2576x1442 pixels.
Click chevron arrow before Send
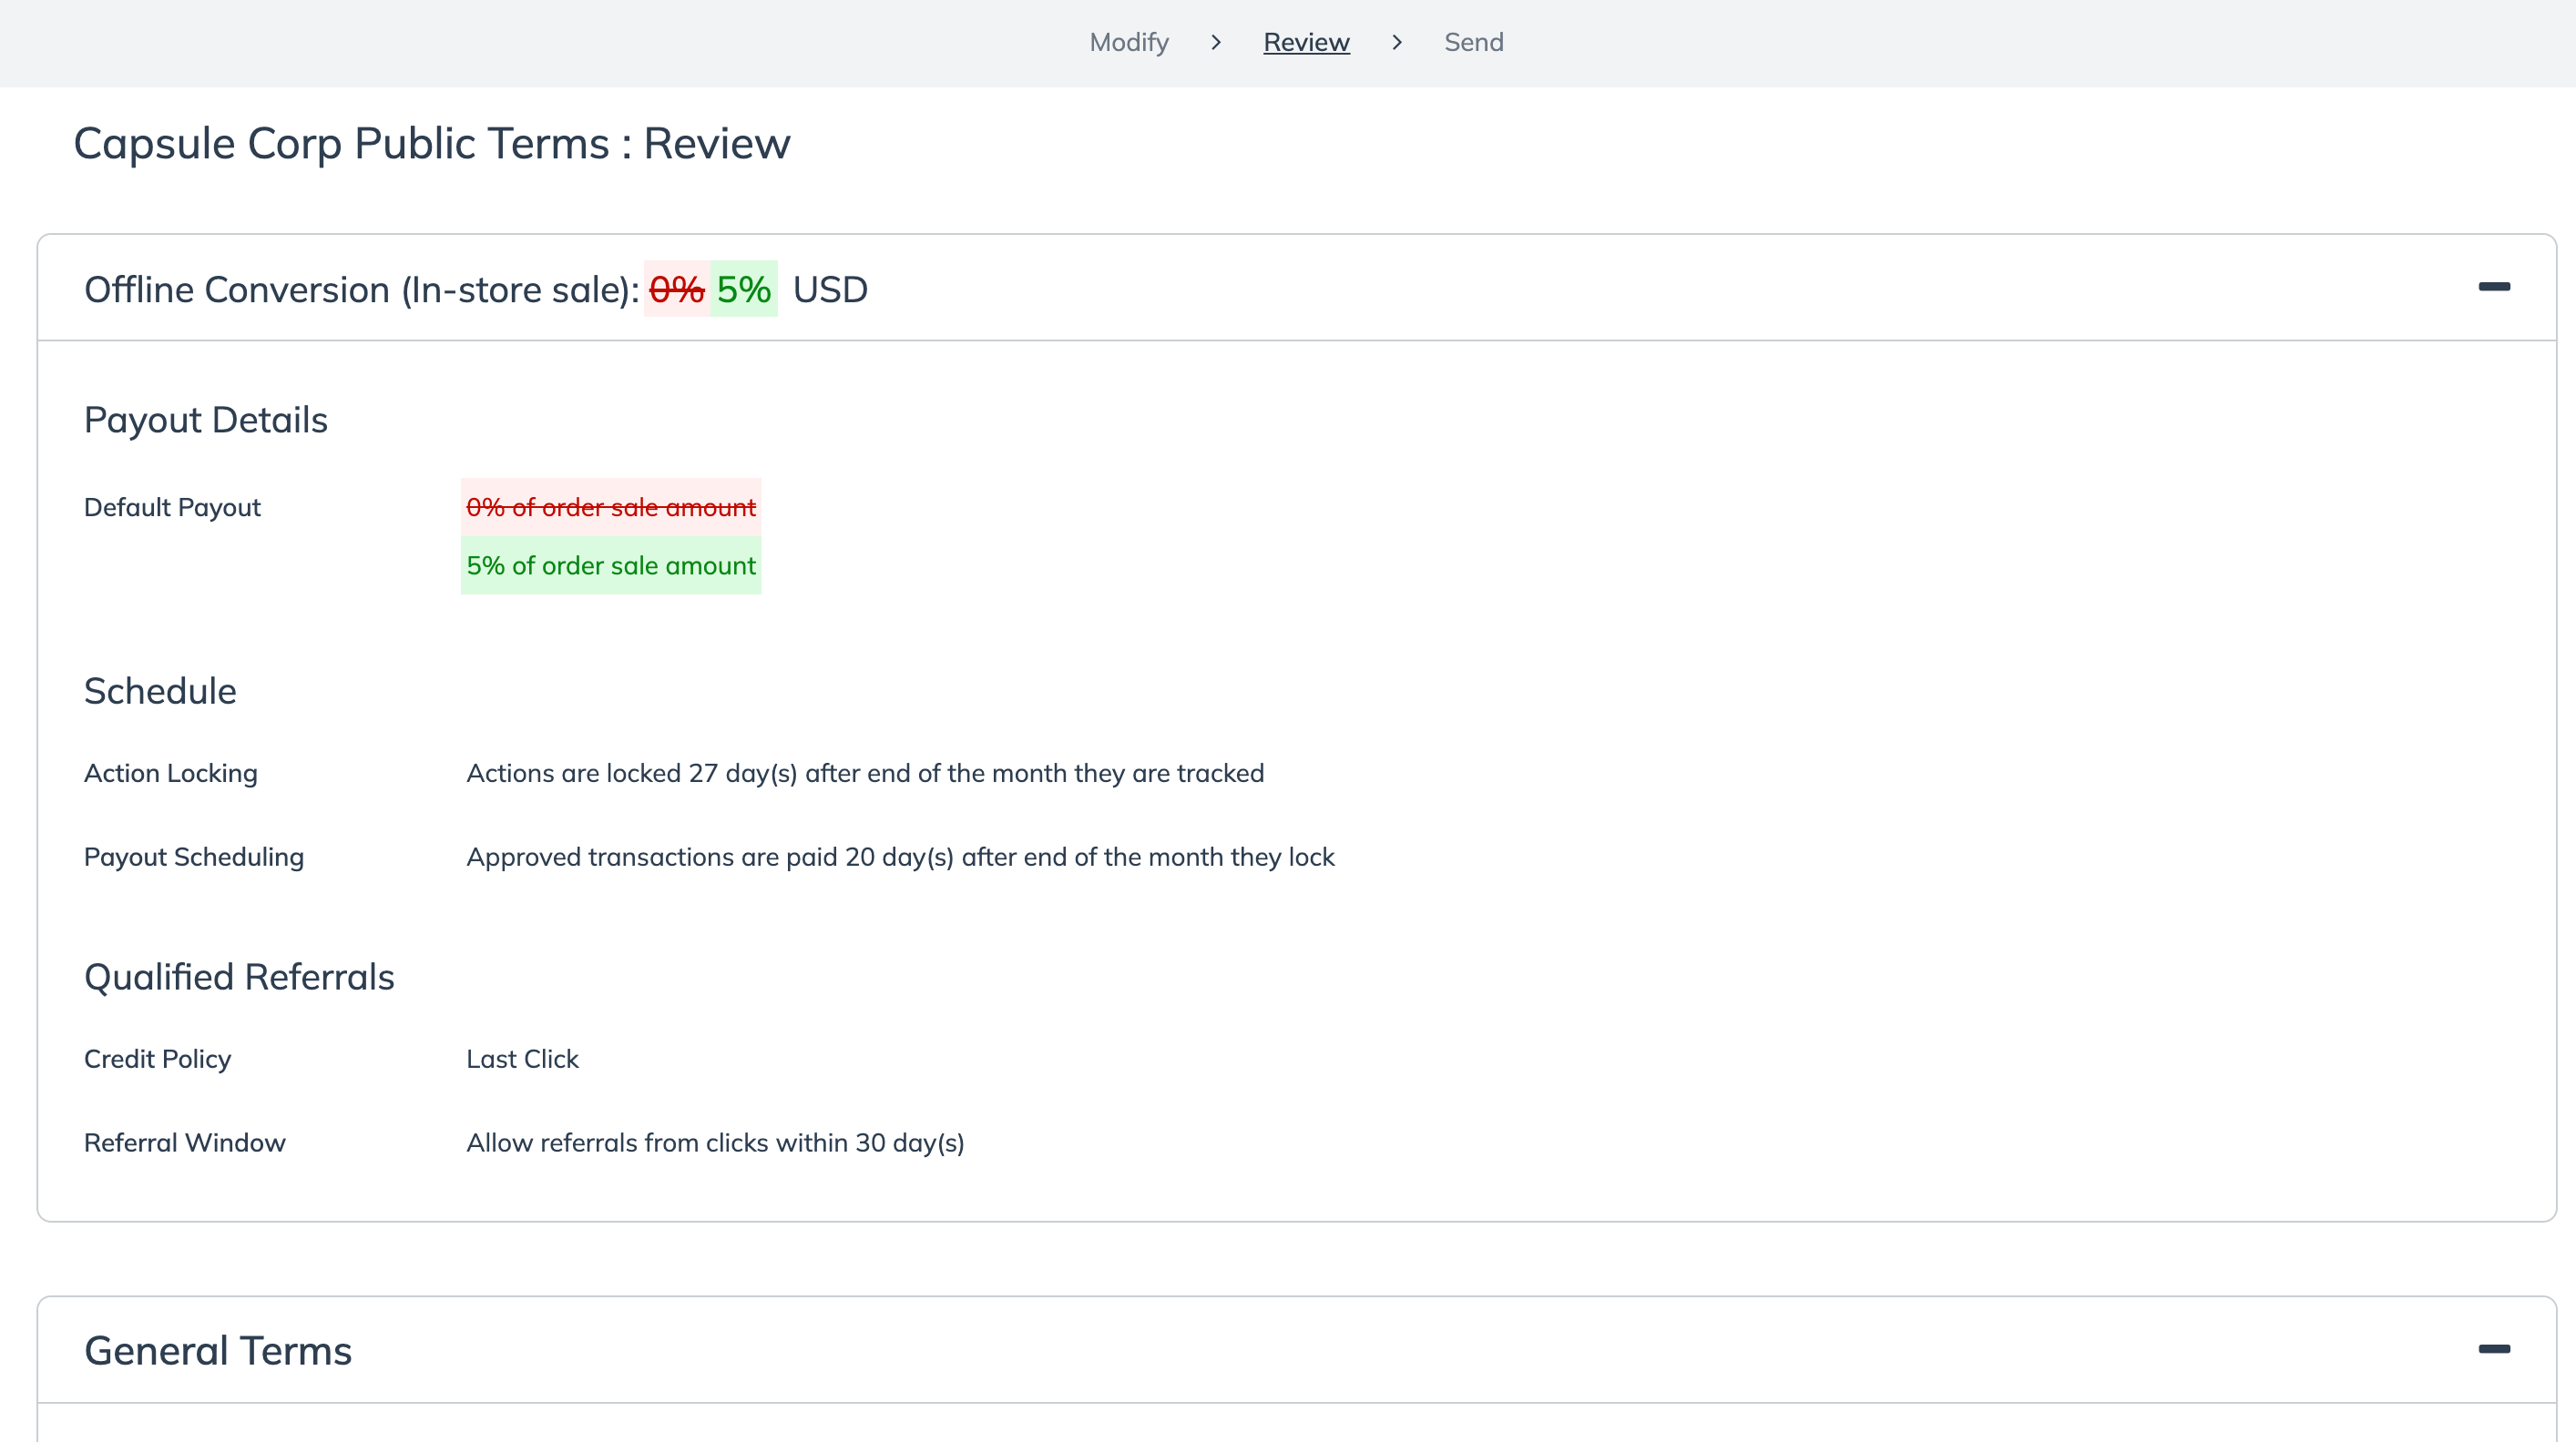1396,43
